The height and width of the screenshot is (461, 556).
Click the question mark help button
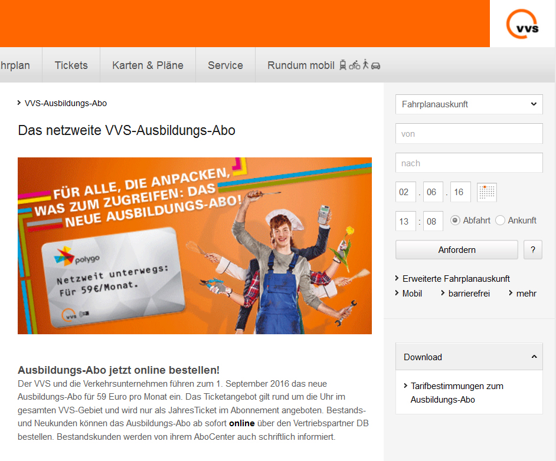coord(532,249)
